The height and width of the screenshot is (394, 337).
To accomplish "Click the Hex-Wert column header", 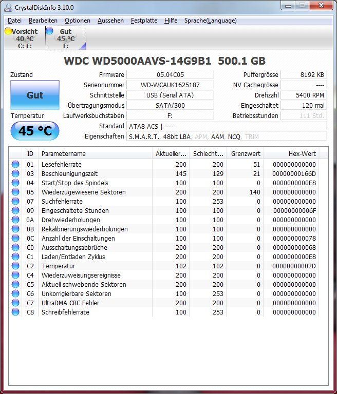I will [291, 153].
